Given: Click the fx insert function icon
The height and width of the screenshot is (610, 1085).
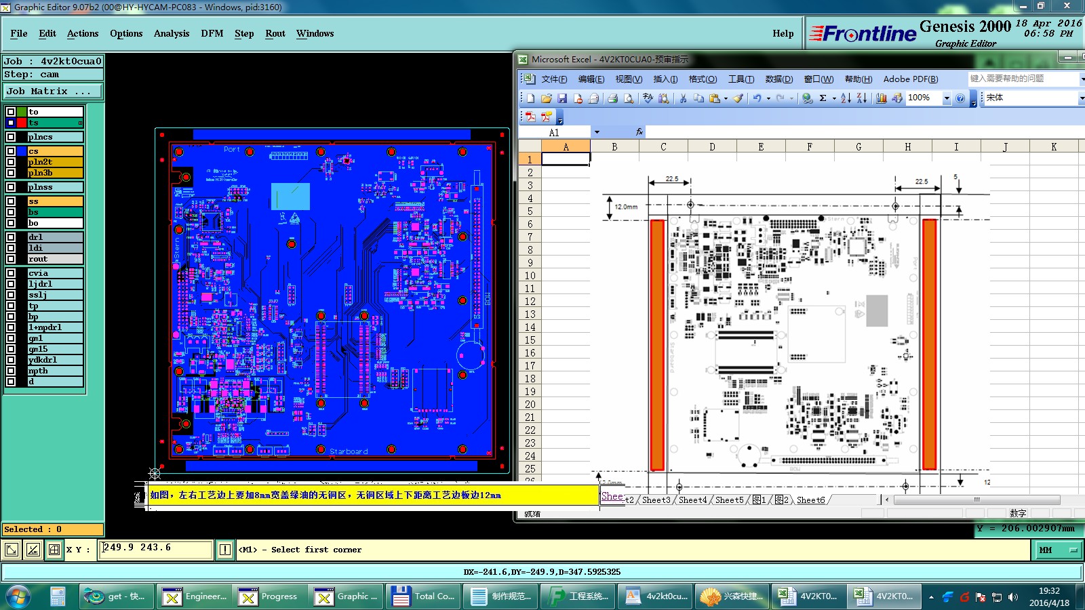Looking at the screenshot, I should (x=639, y=132).
